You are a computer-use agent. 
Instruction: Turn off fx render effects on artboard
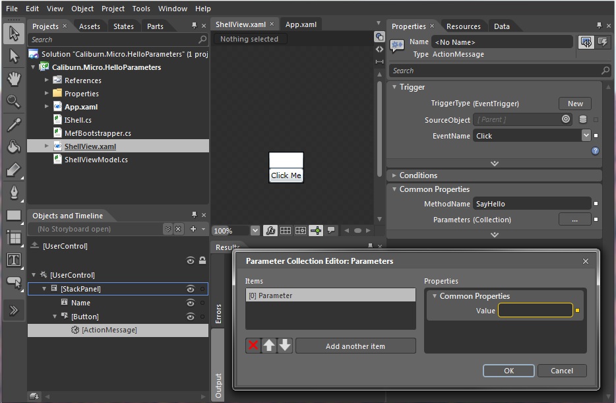[271, 230]
